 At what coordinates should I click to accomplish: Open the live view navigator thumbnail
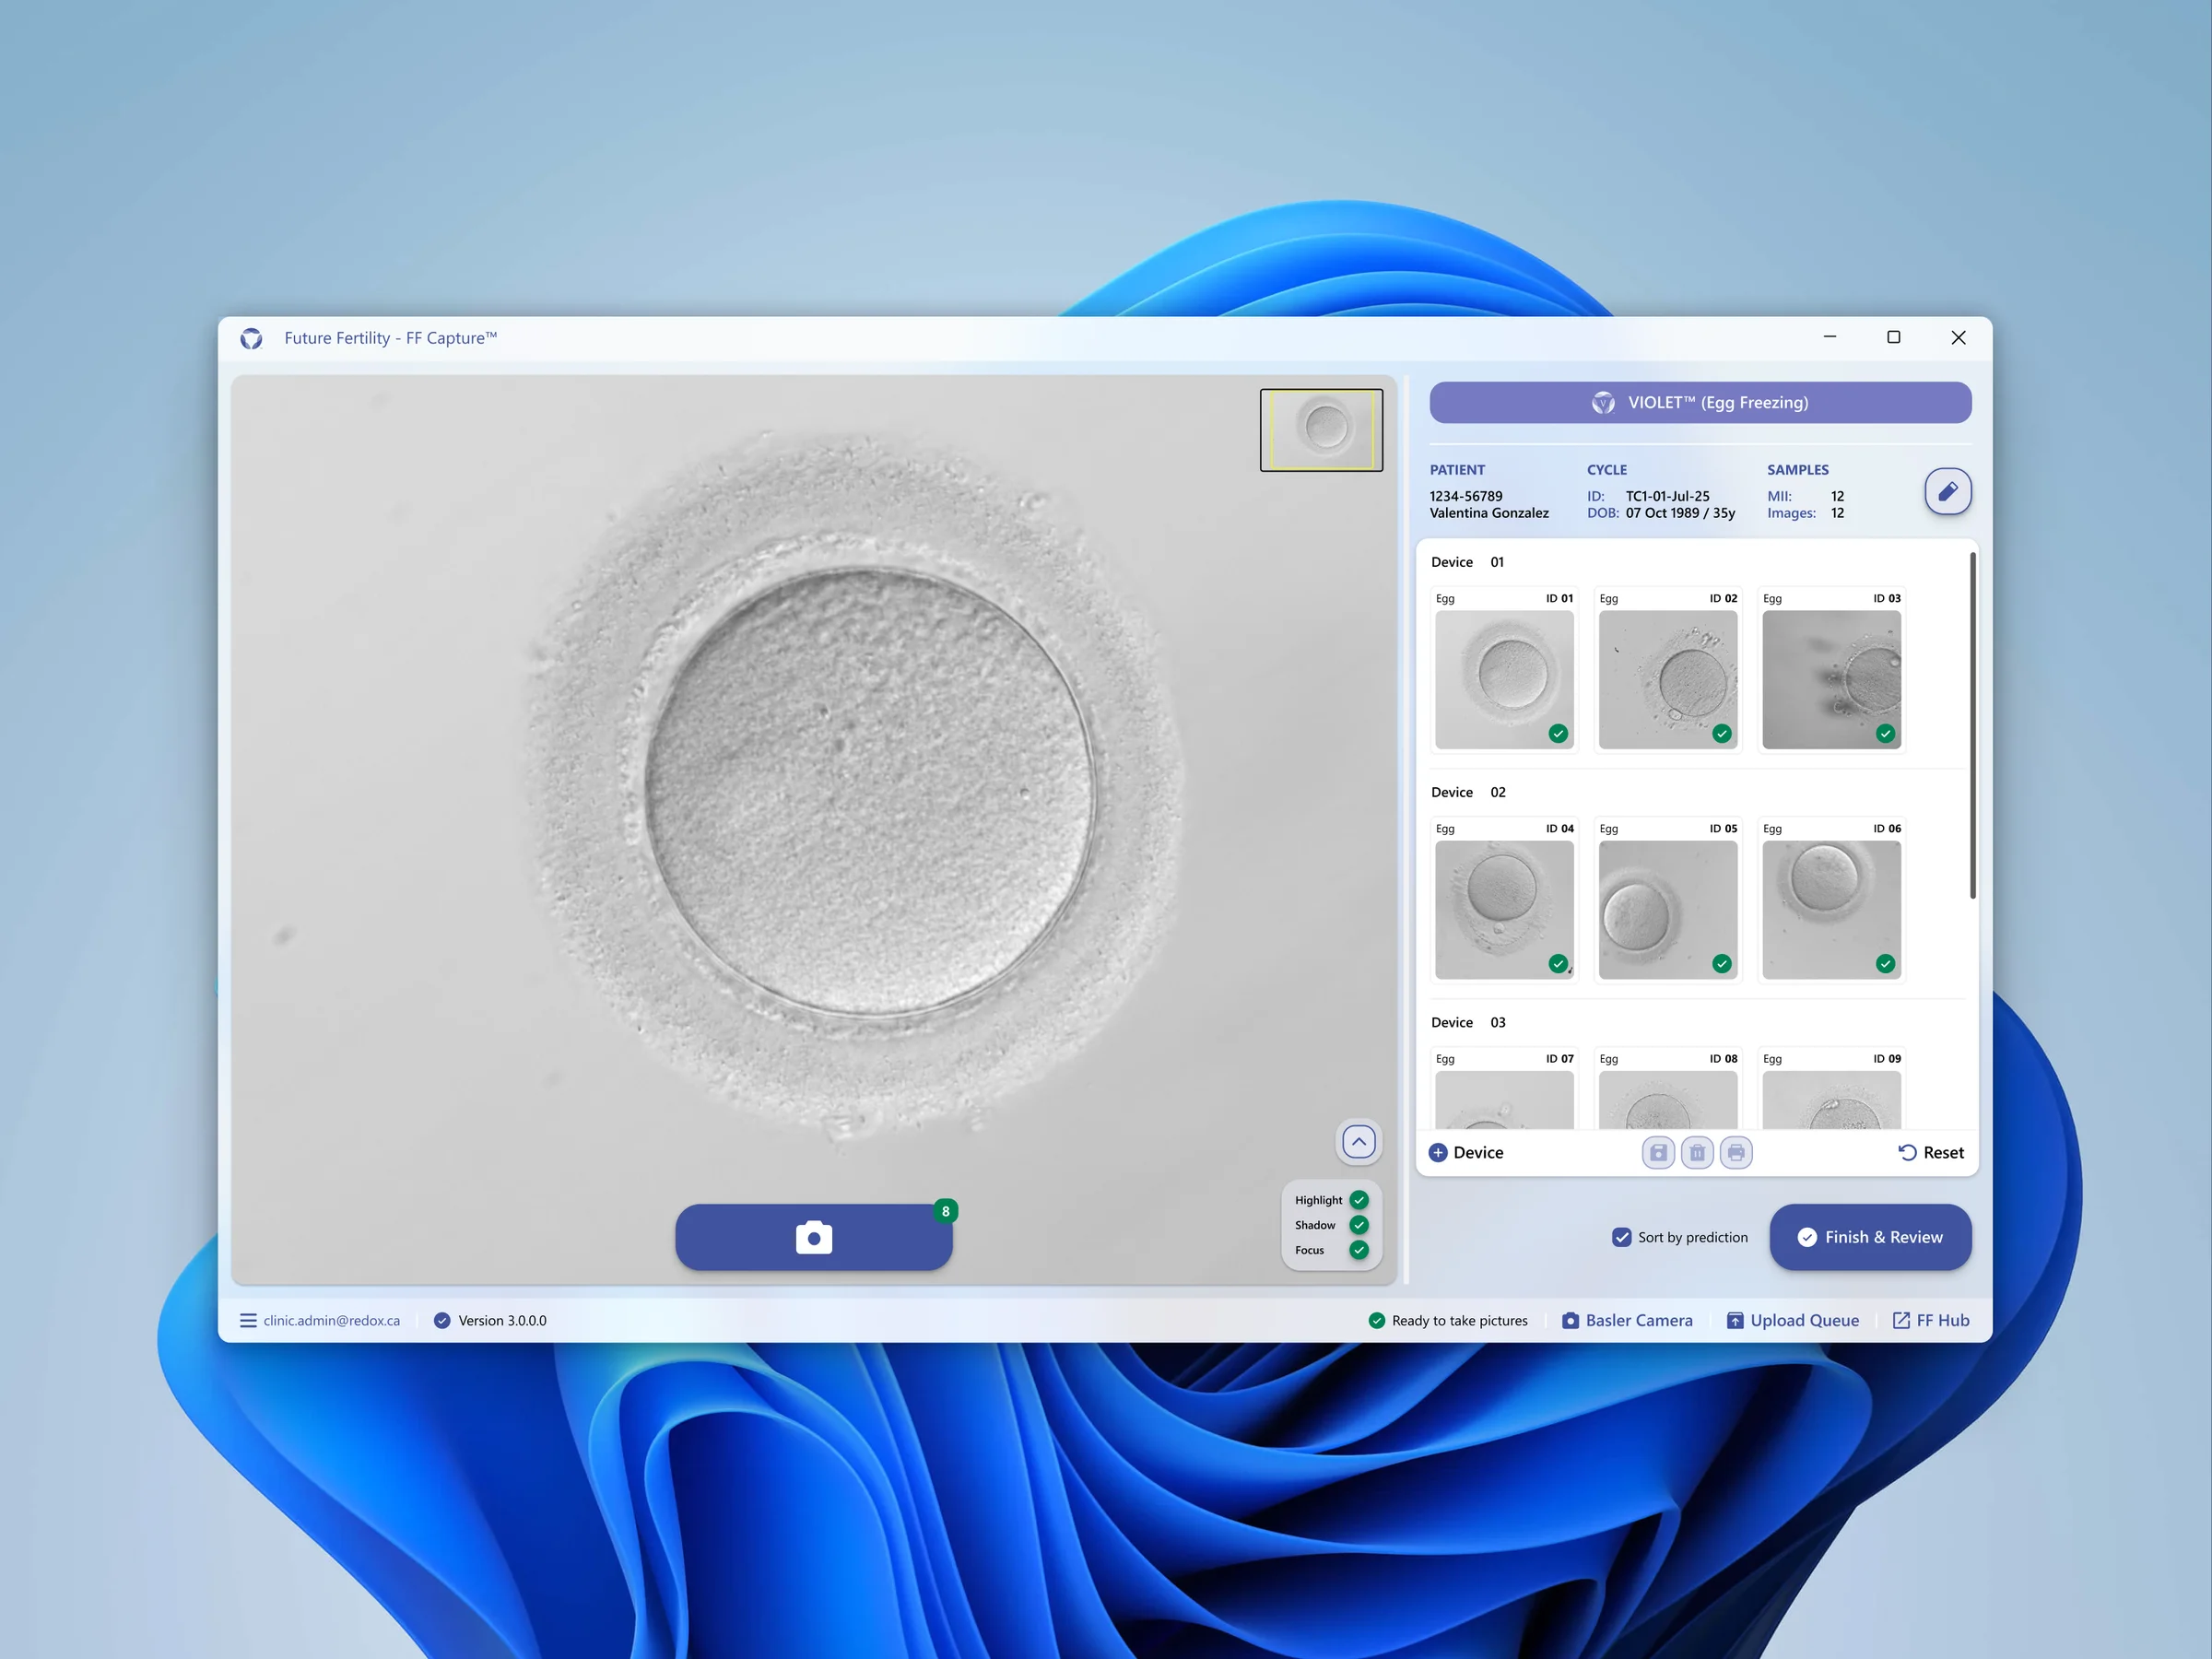click(x=1321, y=430)
